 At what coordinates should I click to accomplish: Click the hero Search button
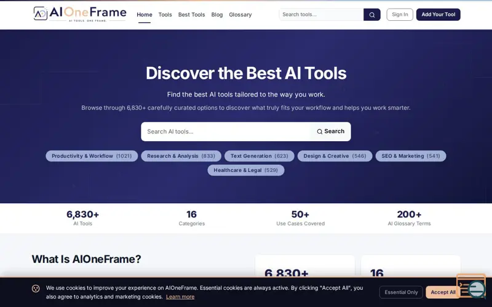click(x=330, y=131)
